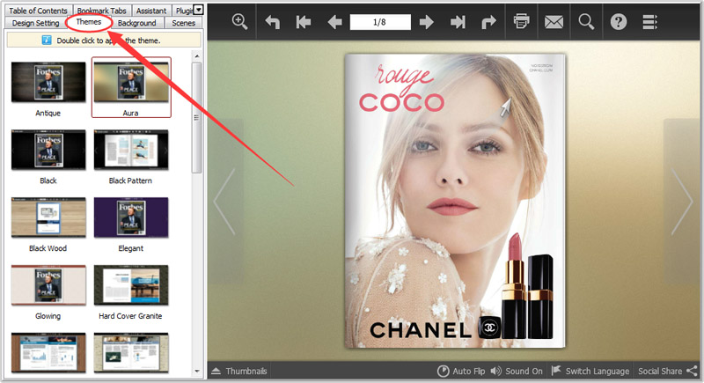Click the theme list scrollbar down arrow

pyautogui.click(x=196, y=372)
